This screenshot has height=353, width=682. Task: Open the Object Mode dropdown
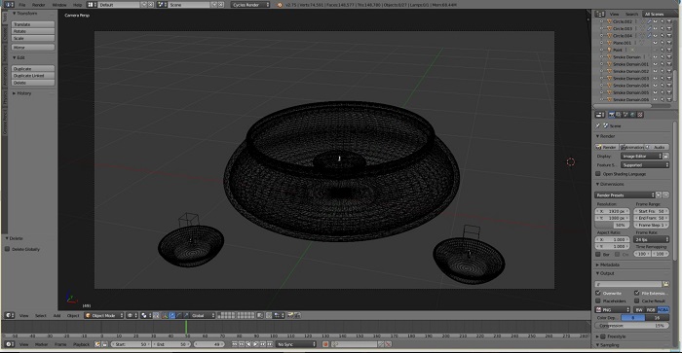(104, 316)
